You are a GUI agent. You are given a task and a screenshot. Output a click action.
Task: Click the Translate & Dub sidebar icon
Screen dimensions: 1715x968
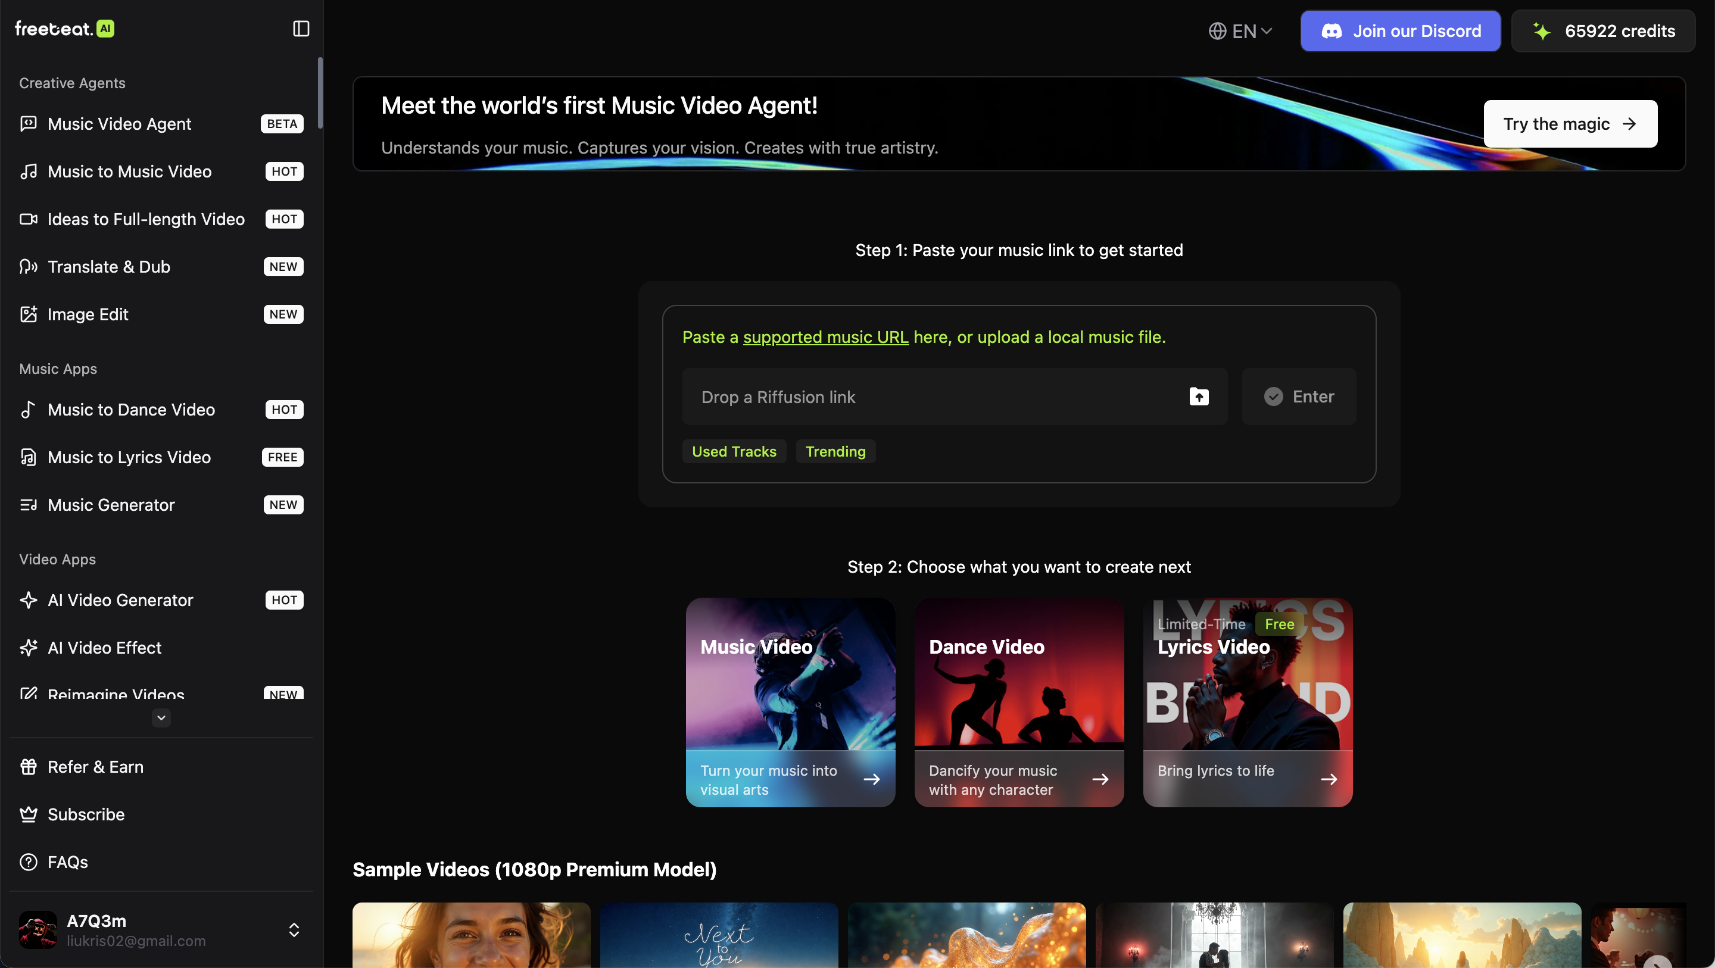[x=28, y=267]
